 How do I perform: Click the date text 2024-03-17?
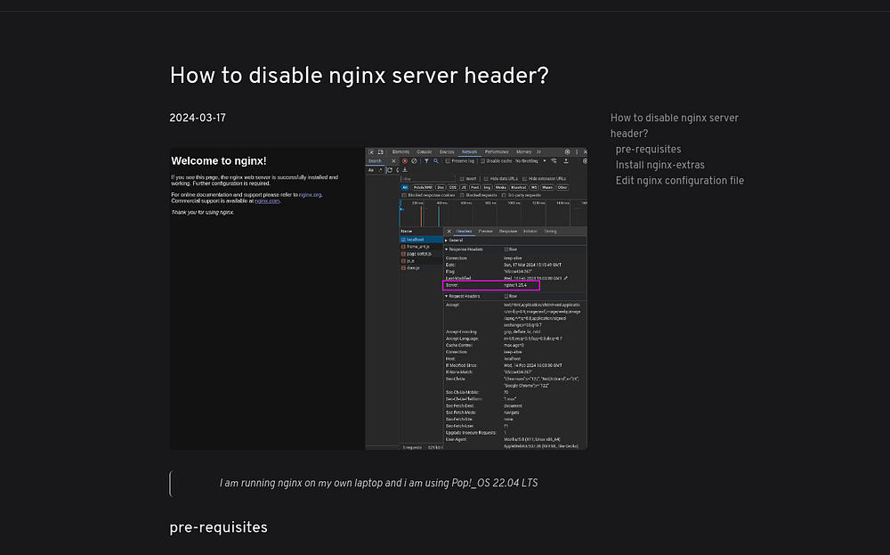[198, 118]
